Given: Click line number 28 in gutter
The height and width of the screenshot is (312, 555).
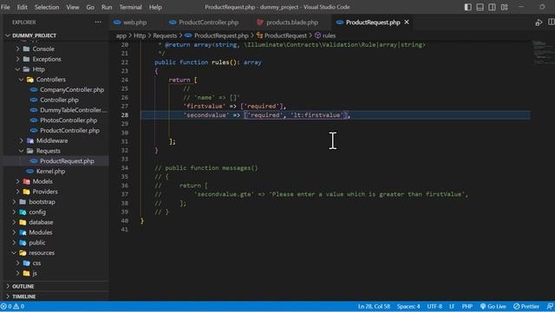Looking at the screenshot, I should coord(125,115).
